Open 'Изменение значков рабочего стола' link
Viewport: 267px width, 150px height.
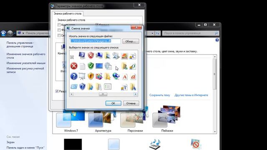click(26, 56)
